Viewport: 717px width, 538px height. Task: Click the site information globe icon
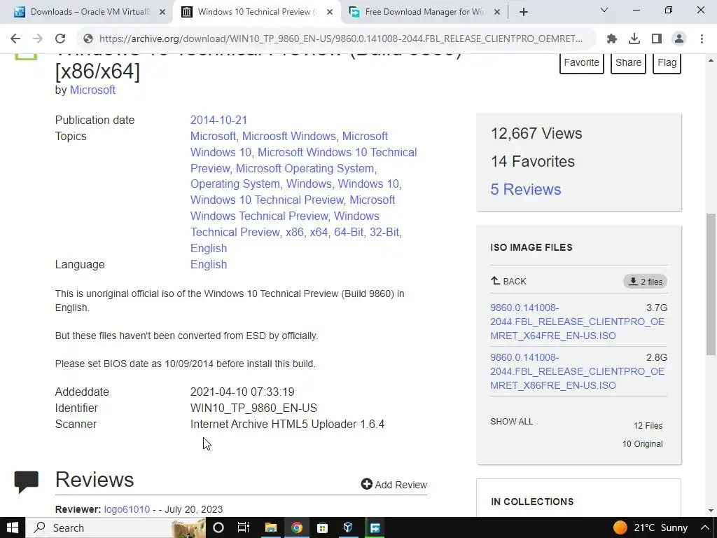click(x=88, y=39)
